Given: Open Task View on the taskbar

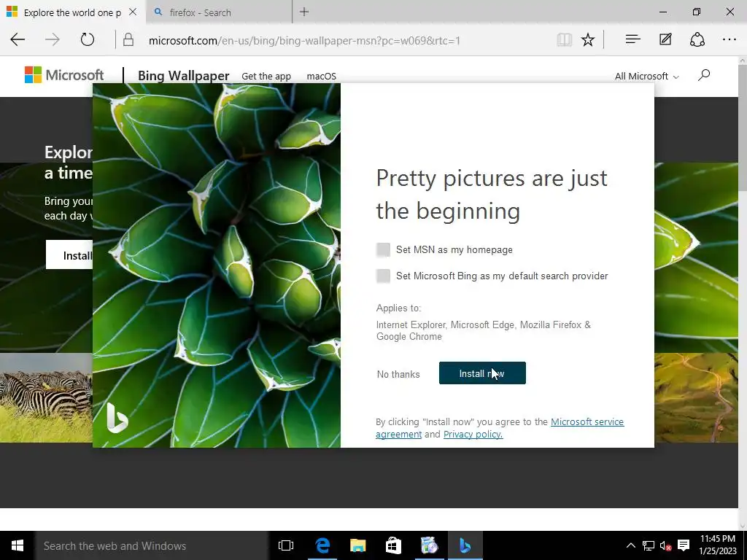Looking at the screenshot, I should click(286, 545).
